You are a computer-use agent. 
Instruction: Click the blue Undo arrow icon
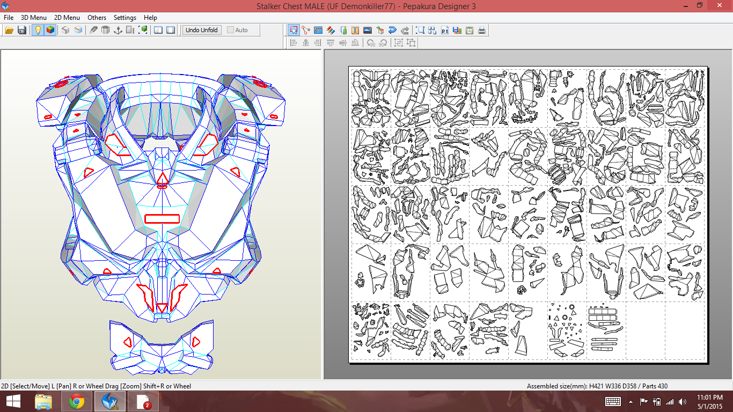coord(392,30)
